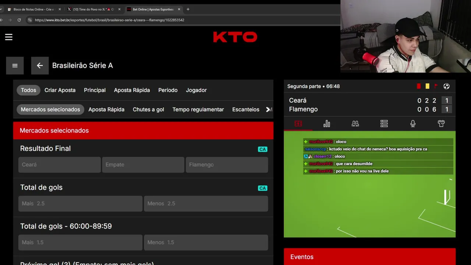Select the Mercados selecionados pill
471x265 pixels.
pos(50,110)
